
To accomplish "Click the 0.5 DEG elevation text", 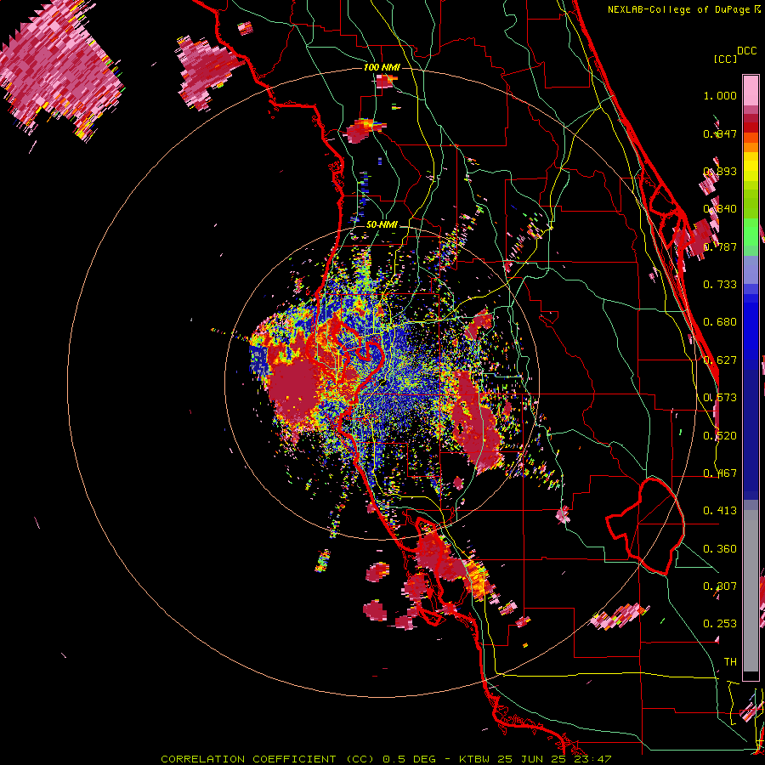I will coord(408,759).
